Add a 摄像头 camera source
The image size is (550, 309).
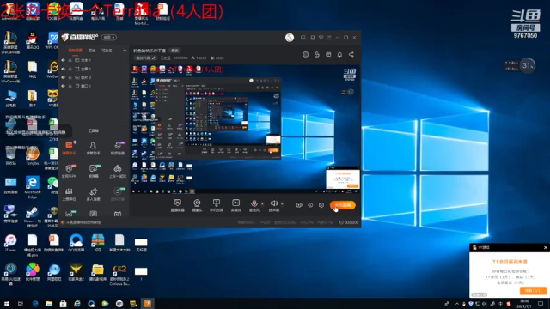(197, 205)
